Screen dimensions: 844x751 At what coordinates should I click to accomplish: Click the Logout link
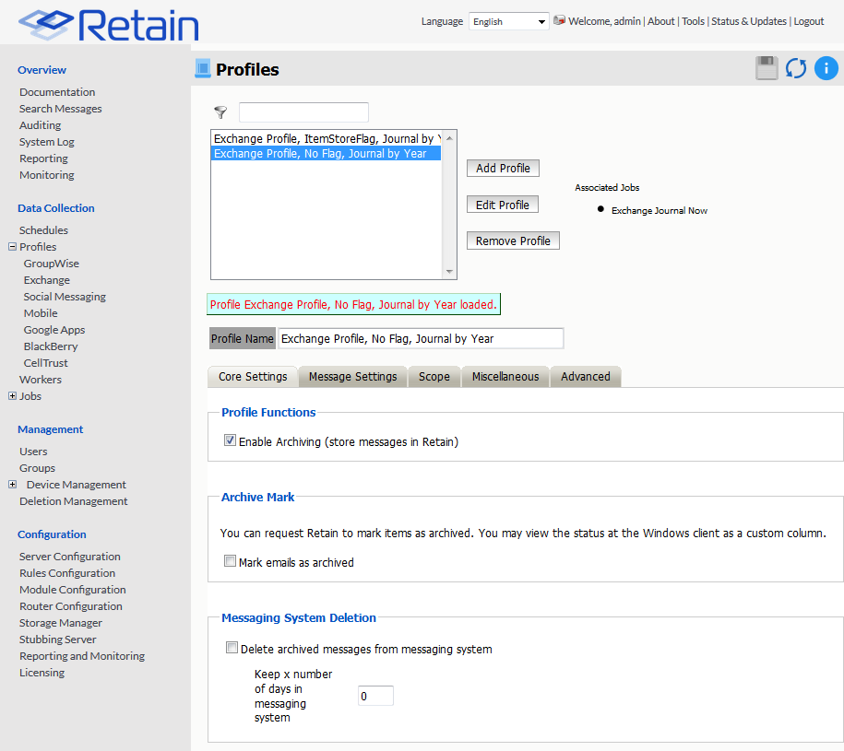(808, 21)
